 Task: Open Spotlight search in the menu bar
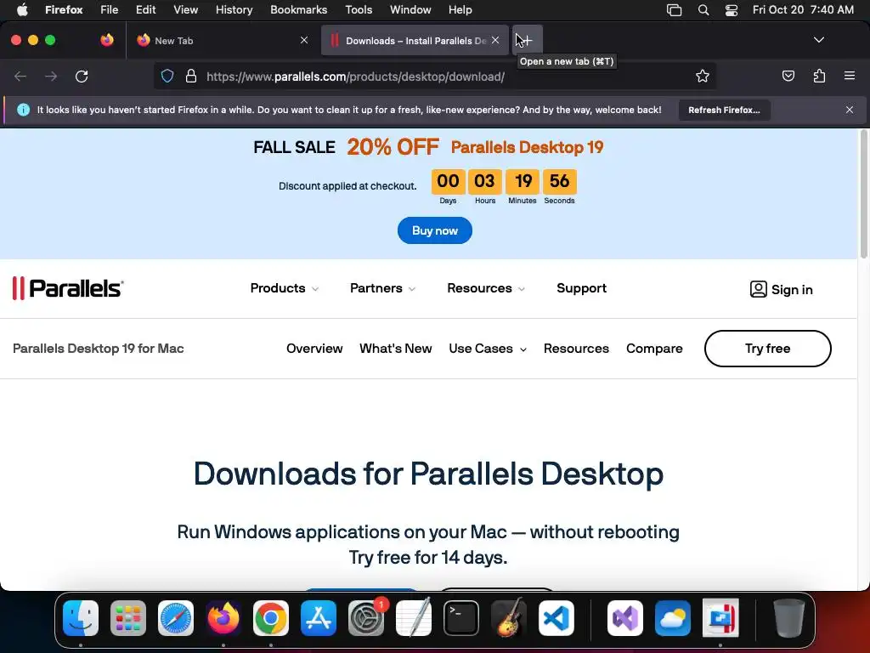(703, 10)
